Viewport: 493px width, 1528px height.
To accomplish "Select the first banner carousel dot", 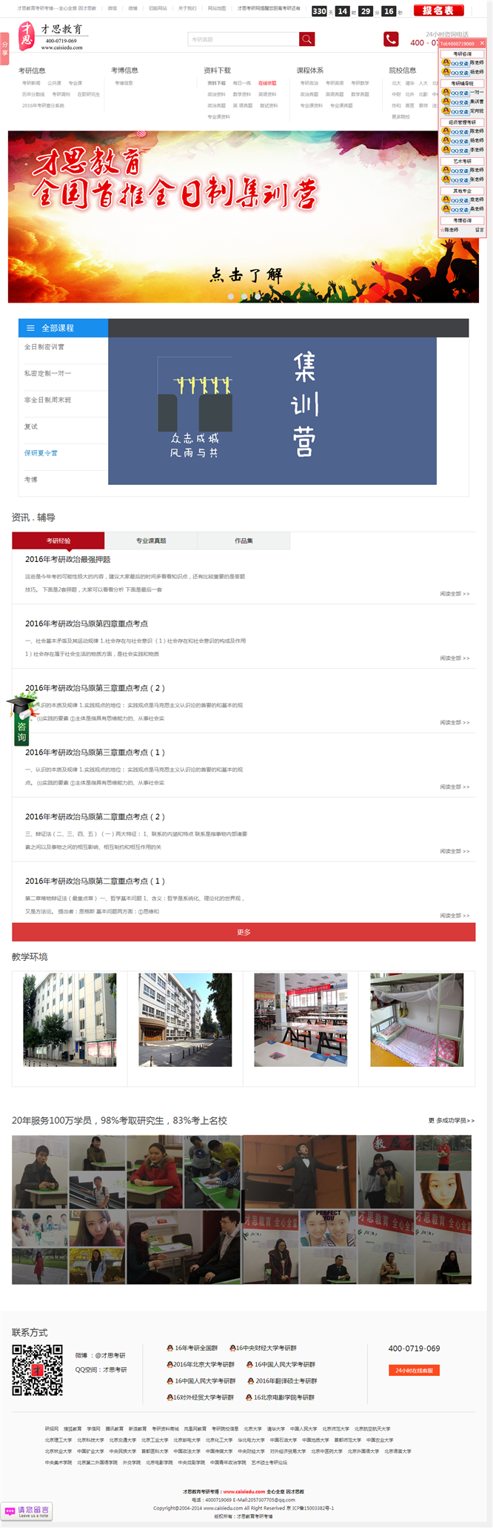I will click(231, 296).
